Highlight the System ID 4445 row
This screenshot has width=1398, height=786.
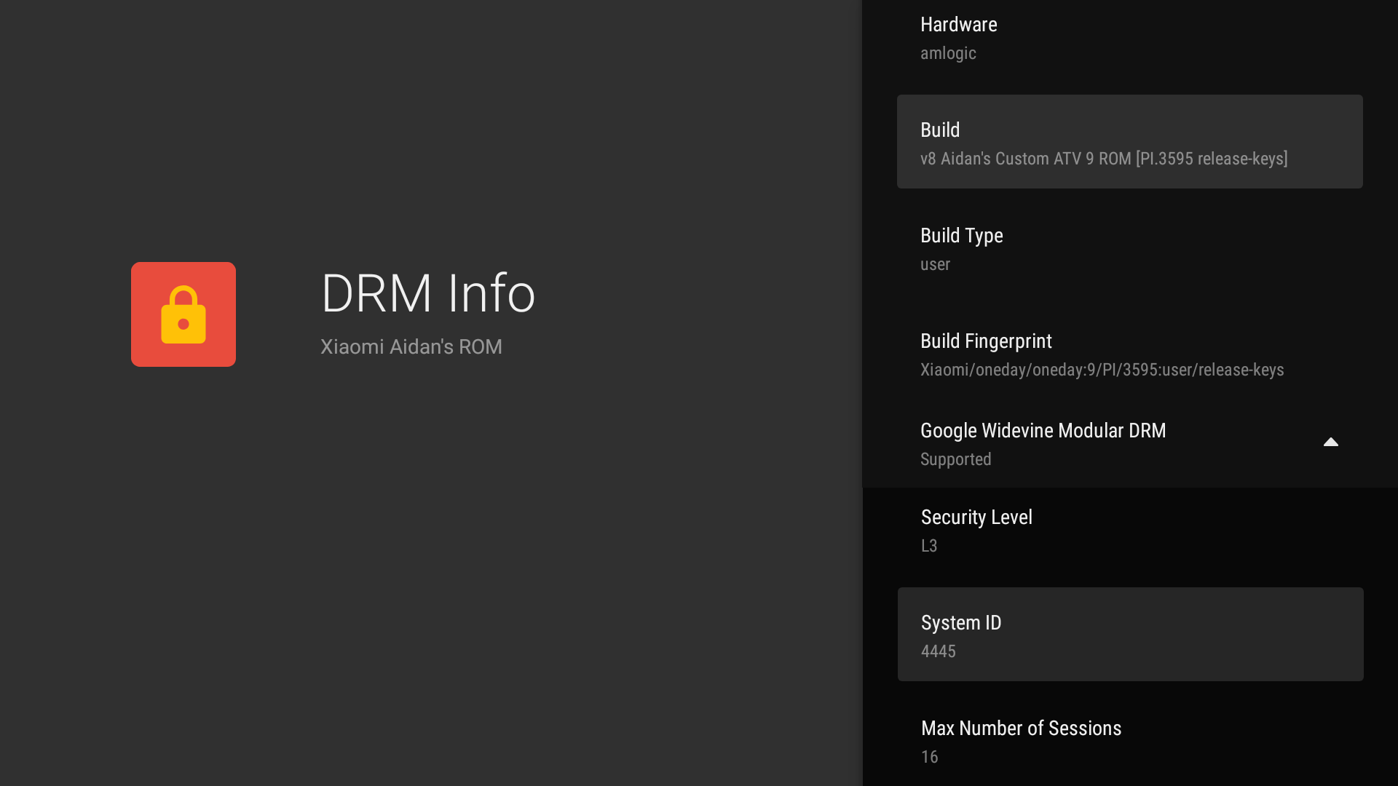point(1131,635)
